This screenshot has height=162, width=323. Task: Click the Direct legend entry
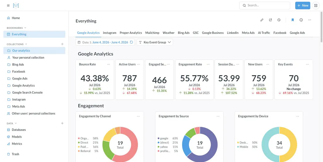tap(88, 143)
